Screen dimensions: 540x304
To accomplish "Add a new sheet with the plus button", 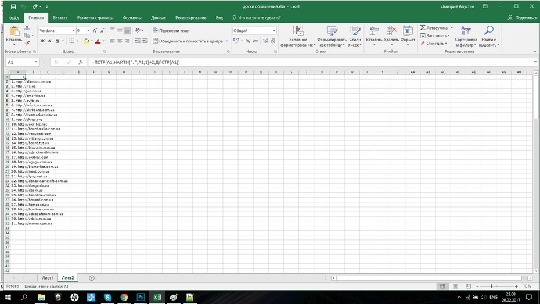I will pos(92,278).
